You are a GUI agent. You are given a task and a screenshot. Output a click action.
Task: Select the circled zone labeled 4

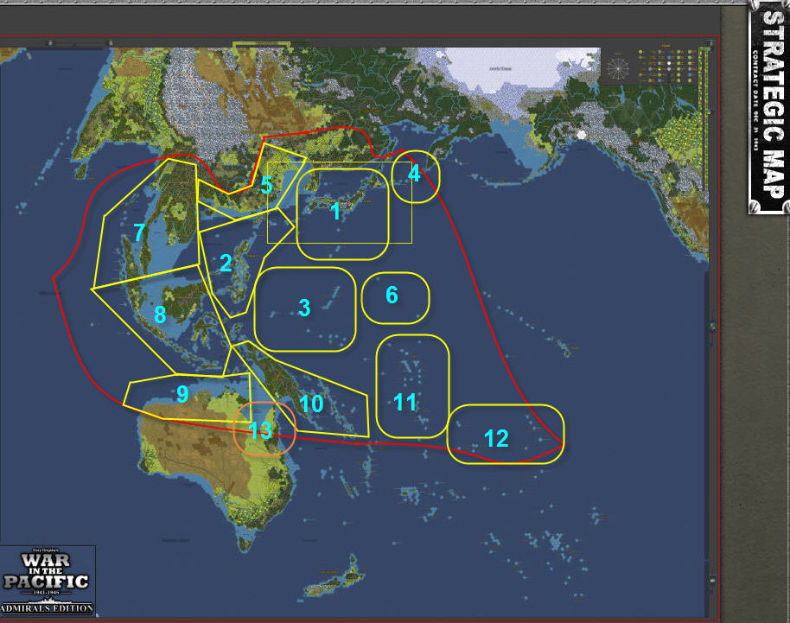416,176
